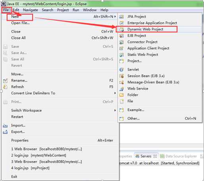Click the Web Service icon

click(x=121, y=89)
